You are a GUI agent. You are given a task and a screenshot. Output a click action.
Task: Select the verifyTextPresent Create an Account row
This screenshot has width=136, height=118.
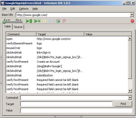pyautogui.click(x=67, y=62)
